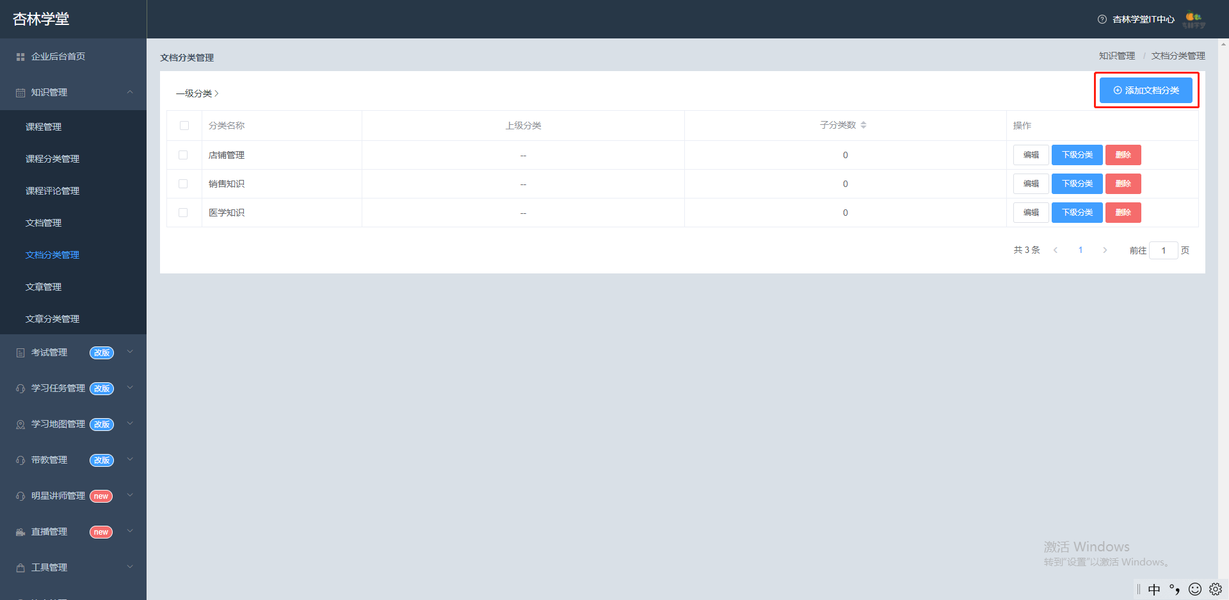Open the user avatar in header
The width and height of the screenshot is (1229, 600).
[x=1194, y=20]
